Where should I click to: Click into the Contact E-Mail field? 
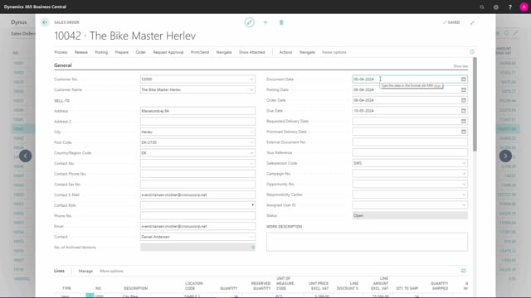(x=197, y=195)
